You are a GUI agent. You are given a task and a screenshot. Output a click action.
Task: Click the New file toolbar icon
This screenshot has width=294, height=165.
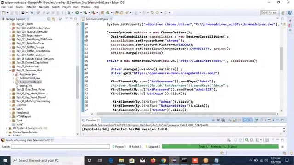4,12
